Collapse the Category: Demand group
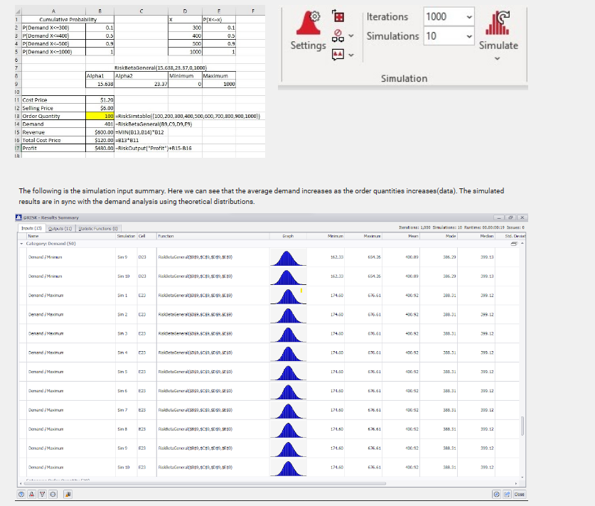Screen dimensions: 595x506 21,243
